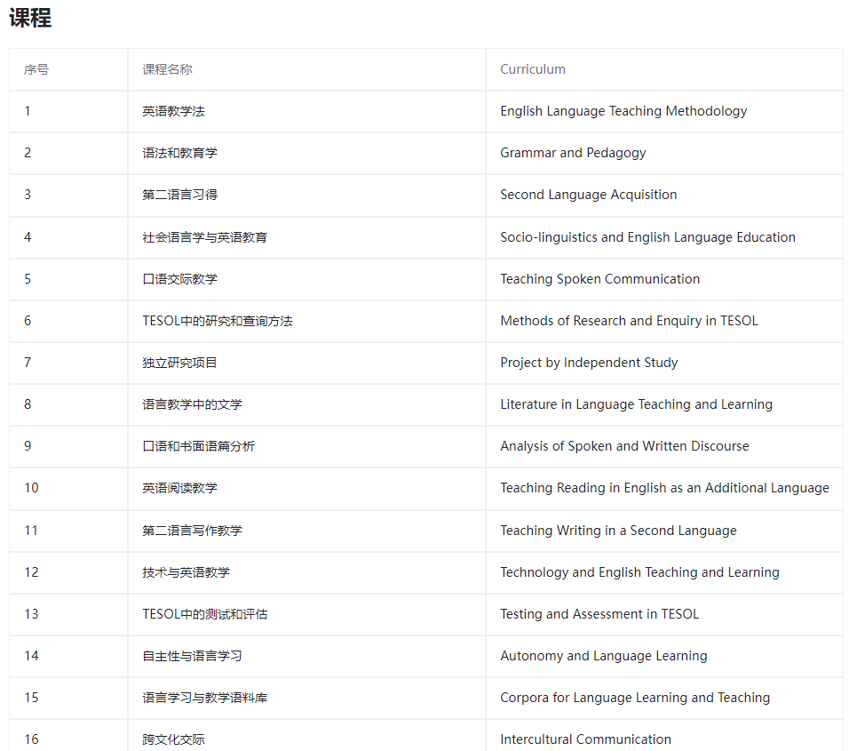
Task: Select 社会语言学与英语教育 course cell
Action: 204,237
